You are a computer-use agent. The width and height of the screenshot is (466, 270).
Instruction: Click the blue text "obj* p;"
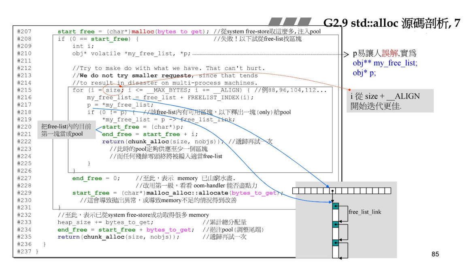point(363,72)
